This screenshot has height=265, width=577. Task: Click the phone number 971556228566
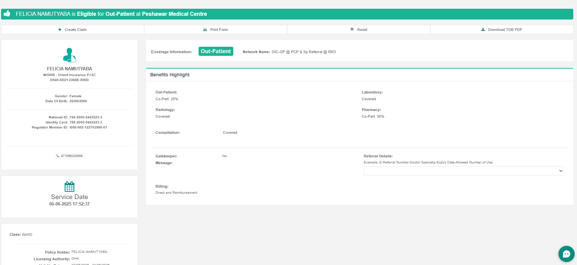[72, 156]
